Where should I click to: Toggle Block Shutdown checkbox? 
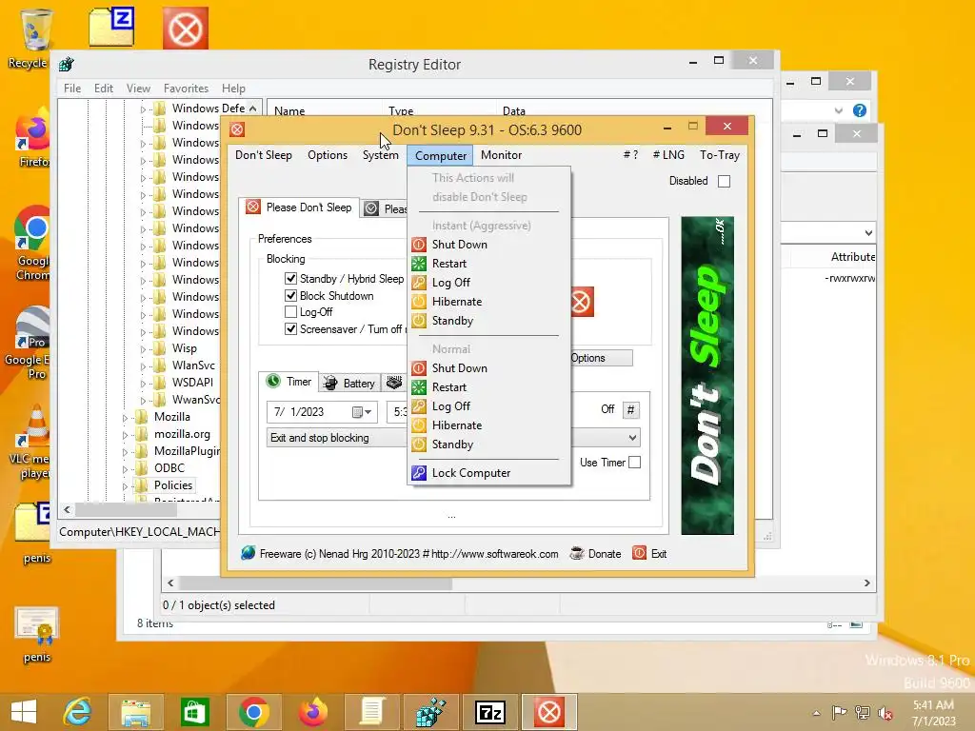(290, 296)
